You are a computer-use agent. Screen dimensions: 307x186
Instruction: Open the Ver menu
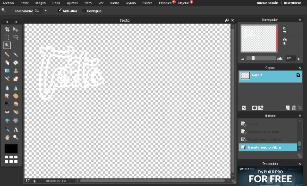click(x=101, y=3)
